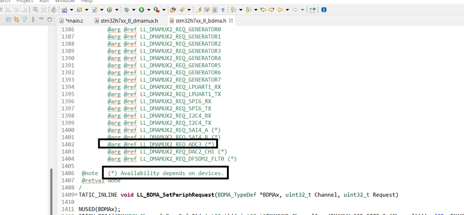This screenshot has height=215, width=464.
Task: Click the 'Availability depends on devices' note
Action: pyautogui.click(x=166, y=173)
